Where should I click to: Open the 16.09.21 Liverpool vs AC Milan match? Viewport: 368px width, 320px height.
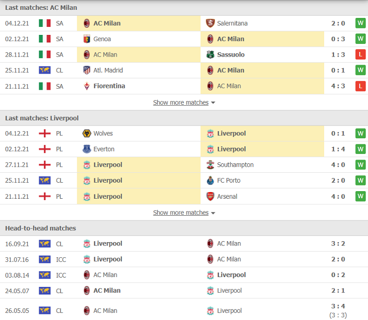[184, 244]
